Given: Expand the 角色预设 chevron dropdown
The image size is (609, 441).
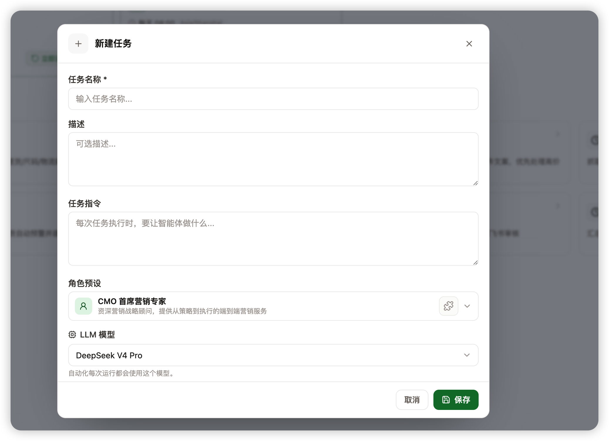Looking at the screenshot, I should coord(467,306).
